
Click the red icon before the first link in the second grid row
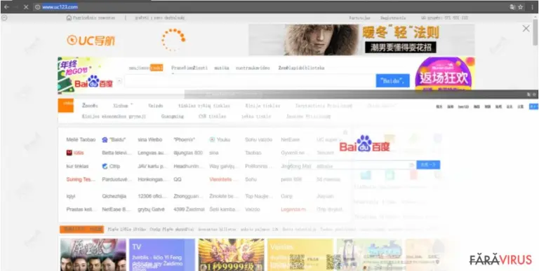pos(69,153)
